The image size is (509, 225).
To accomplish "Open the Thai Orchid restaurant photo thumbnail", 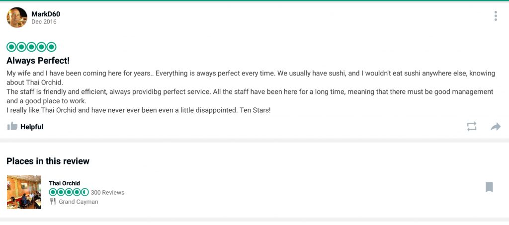I will [24, 192].
